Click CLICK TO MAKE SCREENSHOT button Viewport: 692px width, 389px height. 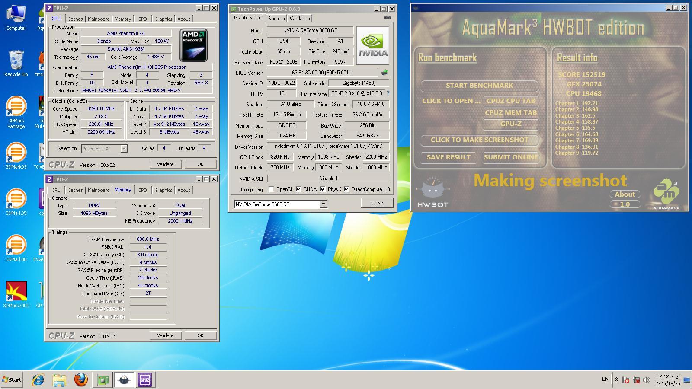480,140
